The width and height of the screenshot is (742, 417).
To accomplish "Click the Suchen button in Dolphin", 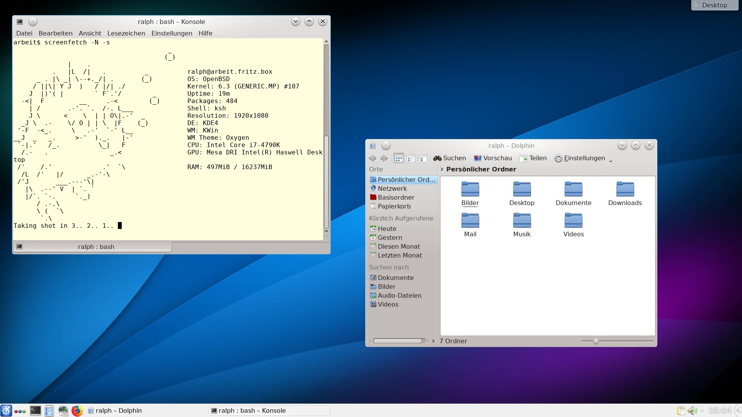I will (450, 158).
